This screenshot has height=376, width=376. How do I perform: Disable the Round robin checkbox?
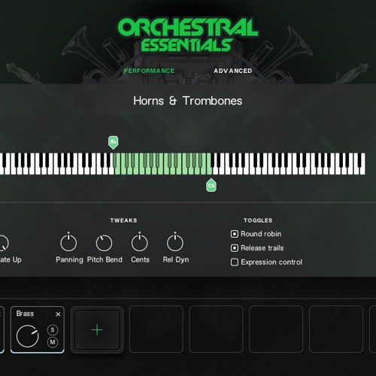[235, 234]
